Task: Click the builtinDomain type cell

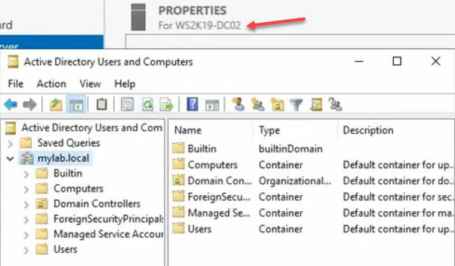Action: (x=291, y=149)
